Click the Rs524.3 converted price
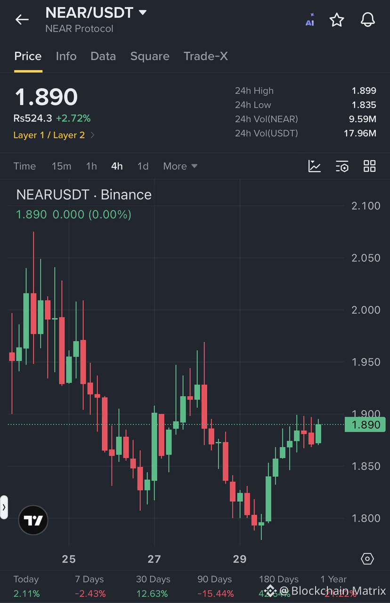Screen dimensions: 390x603 [32, 118]
